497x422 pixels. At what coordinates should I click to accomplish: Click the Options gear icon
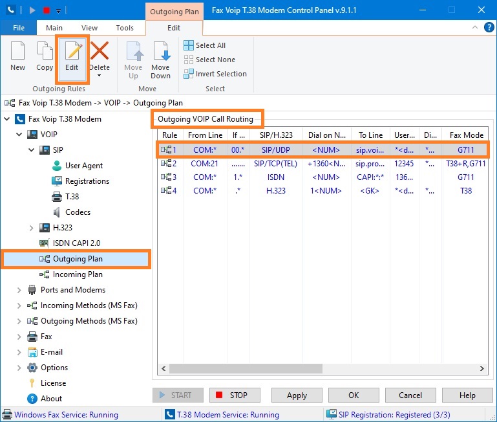(x=32, y=368)
